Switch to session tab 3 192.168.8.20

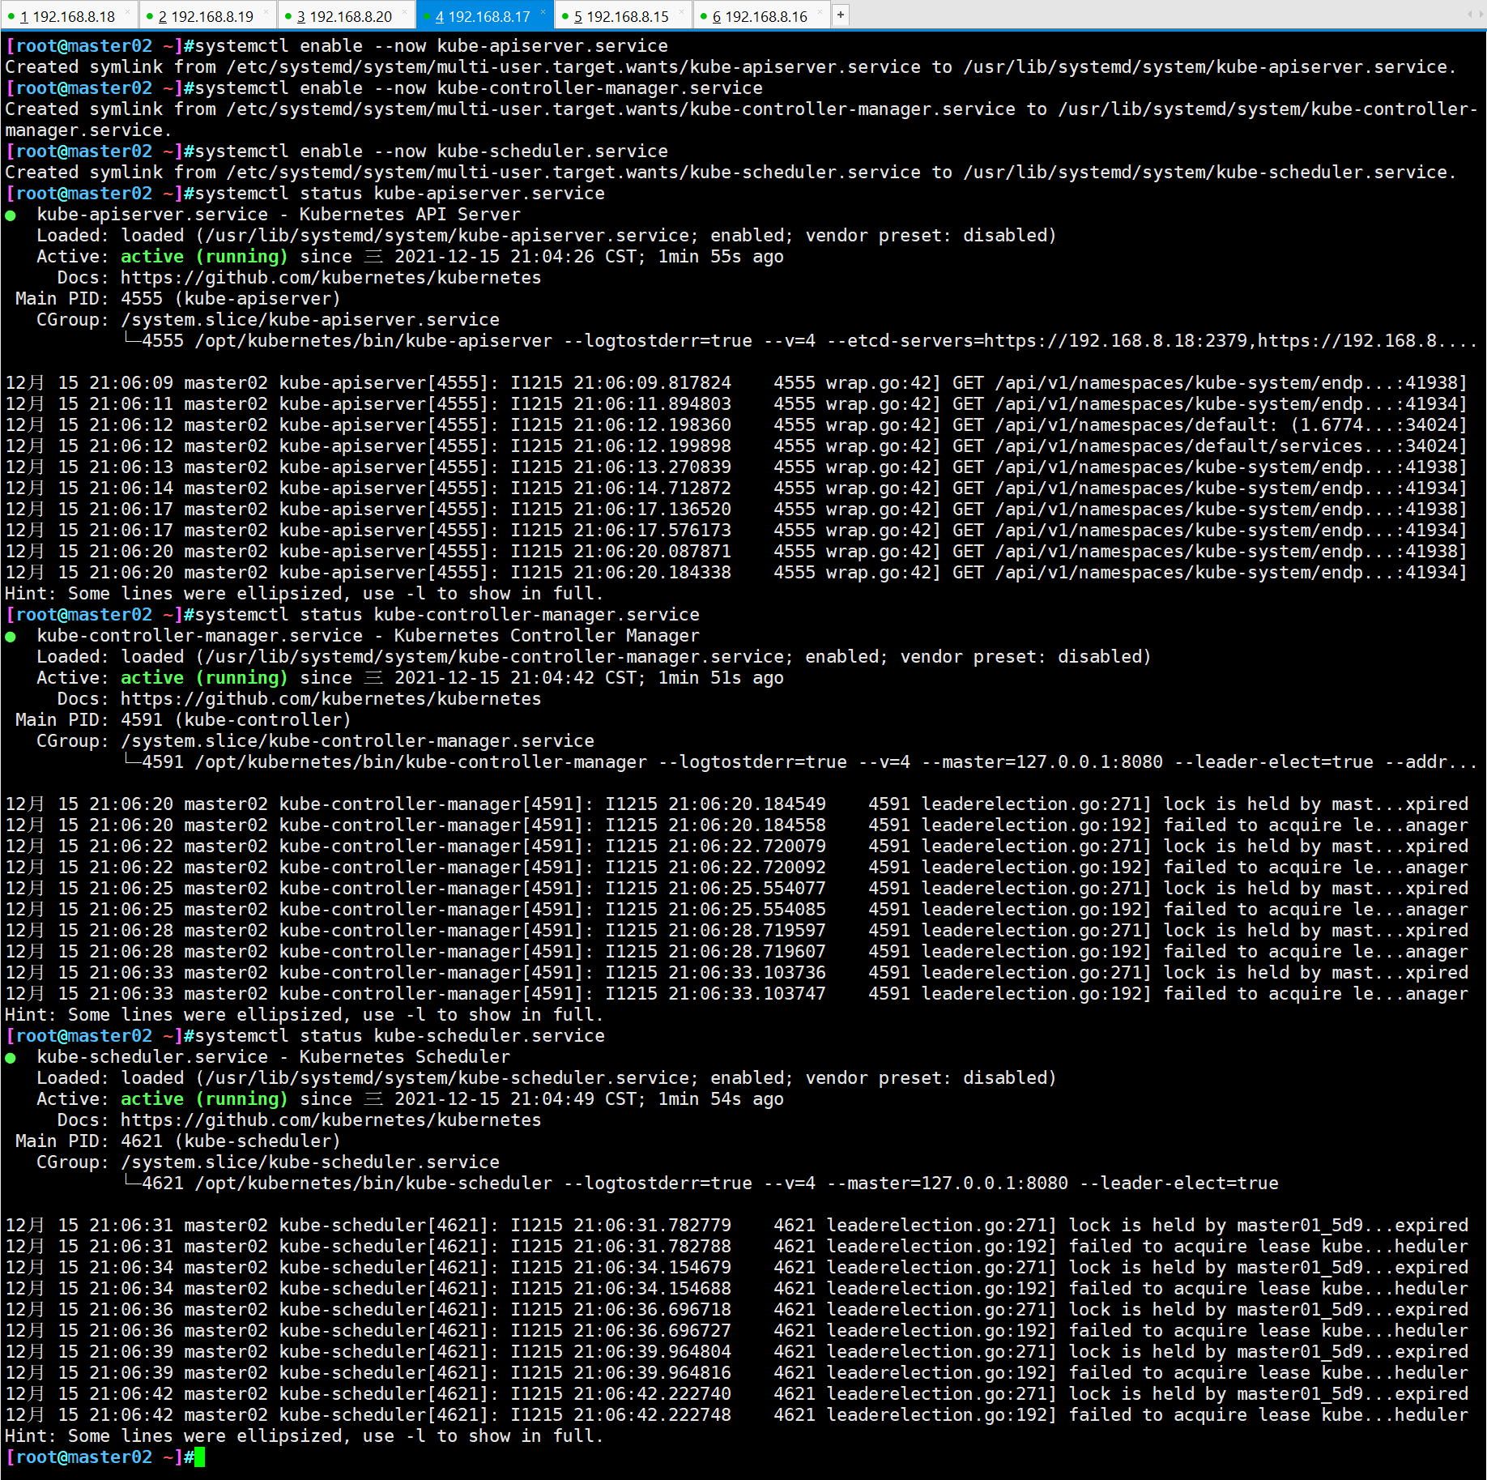(345, 16)
